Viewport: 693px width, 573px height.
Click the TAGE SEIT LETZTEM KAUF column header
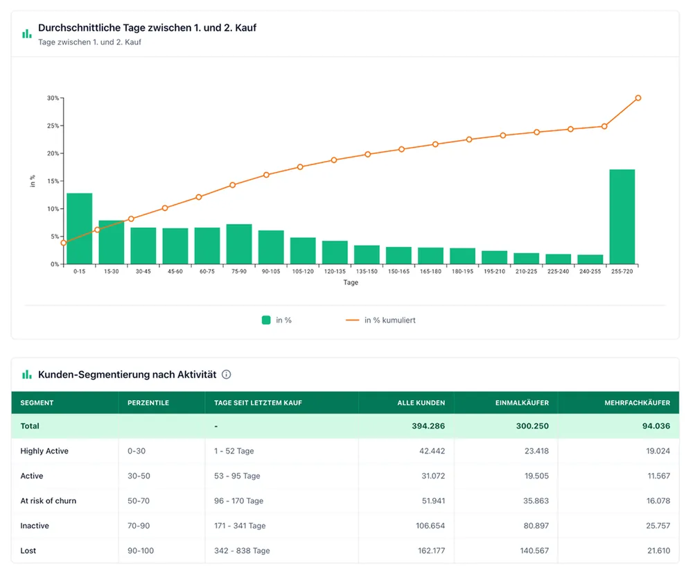pyautogui.click(x=258, y=402)
